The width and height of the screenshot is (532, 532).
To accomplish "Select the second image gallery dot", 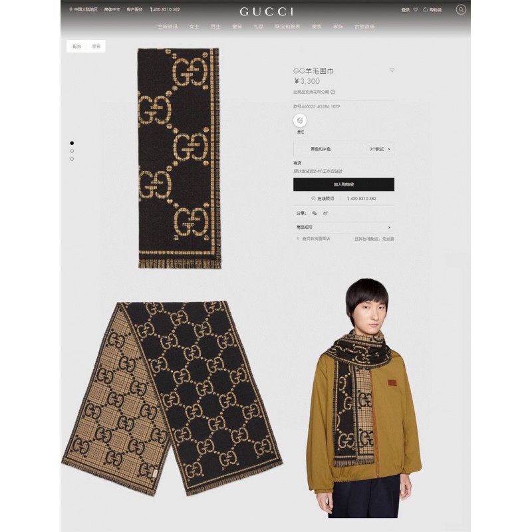I will coord(72,151).
